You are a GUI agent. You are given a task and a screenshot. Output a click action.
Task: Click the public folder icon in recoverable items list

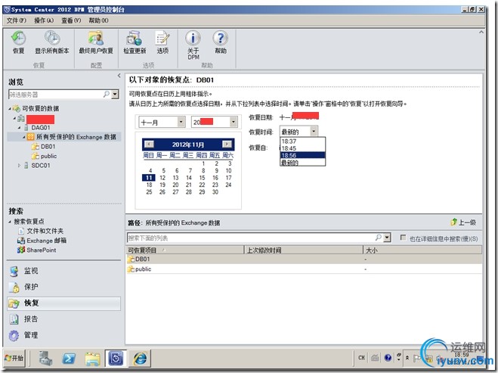click(x=131, y=269)
